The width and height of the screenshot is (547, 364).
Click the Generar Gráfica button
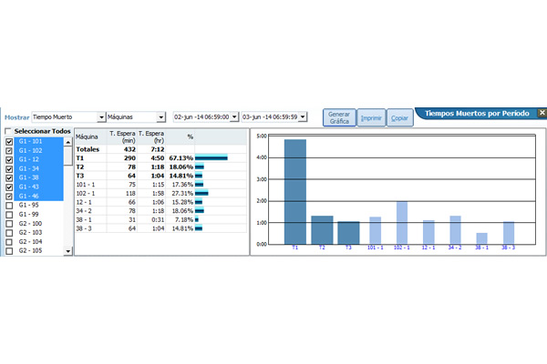click(x=338, y=118)
